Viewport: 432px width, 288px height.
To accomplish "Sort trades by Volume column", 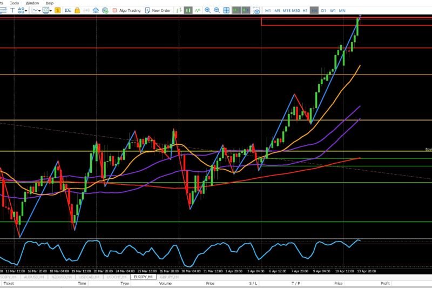I will (x=165, y=283).
